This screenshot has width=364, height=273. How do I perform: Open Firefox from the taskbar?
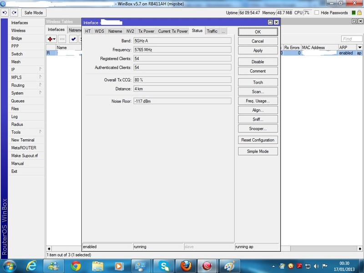[x=186, y=266]
